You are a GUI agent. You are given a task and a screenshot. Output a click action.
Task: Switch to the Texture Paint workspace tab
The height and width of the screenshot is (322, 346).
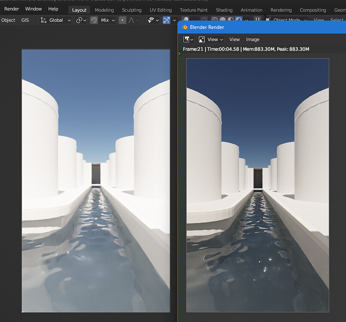[x=194, y=10]
